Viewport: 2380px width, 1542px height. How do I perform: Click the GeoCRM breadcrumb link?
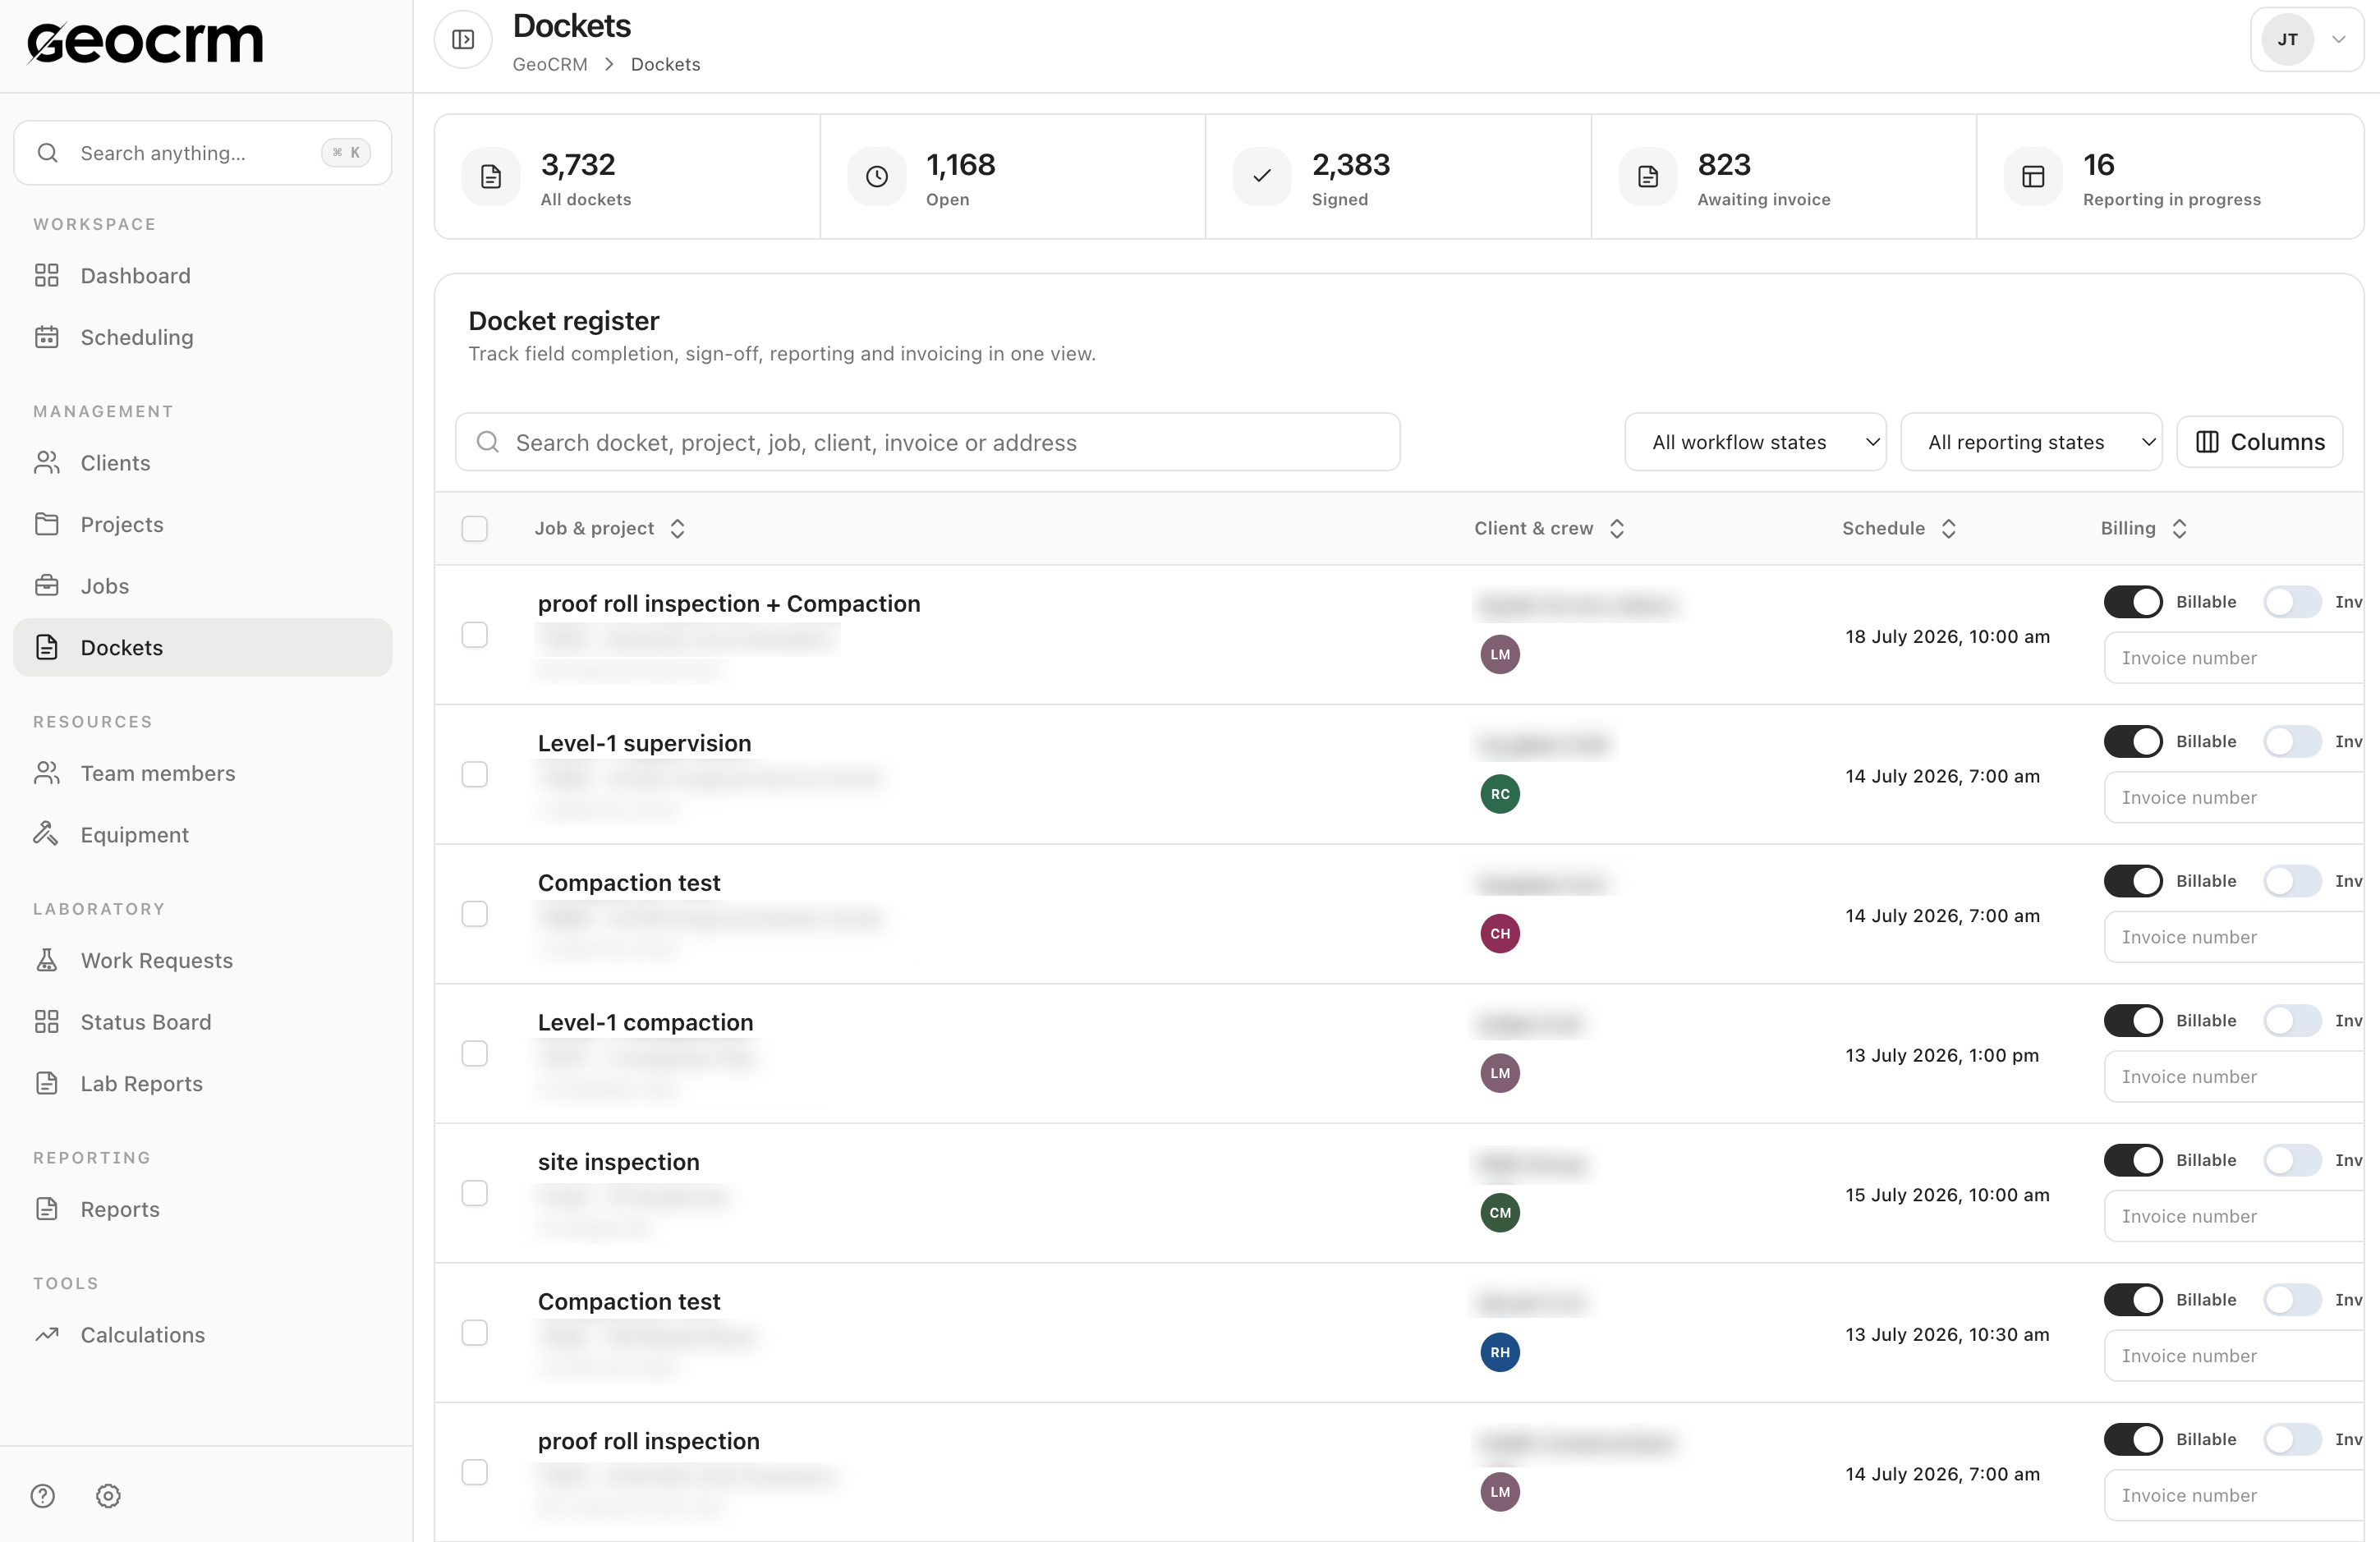coord(550,64)
